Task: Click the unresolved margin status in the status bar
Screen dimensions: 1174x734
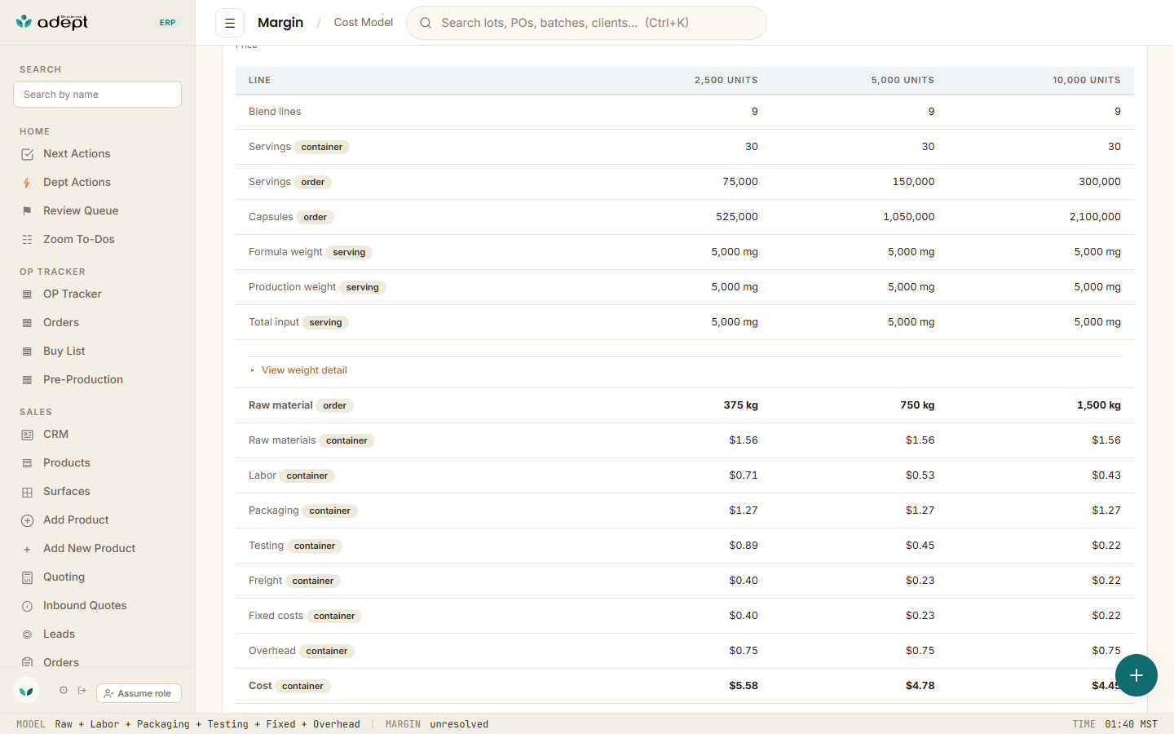Action: (x=459, y=724)
